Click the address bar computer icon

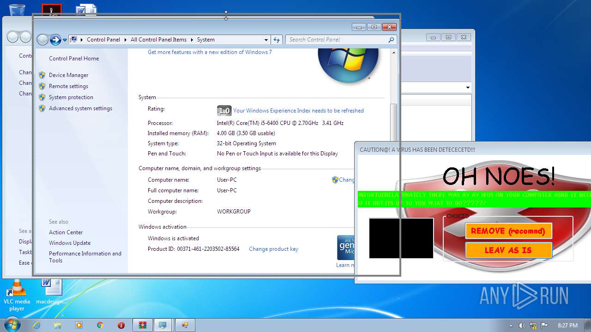[x=73, y=40]
